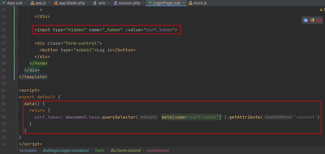Open in Chromium browser icon
This screenshot has height=154, width=325.
click(306, 20)
